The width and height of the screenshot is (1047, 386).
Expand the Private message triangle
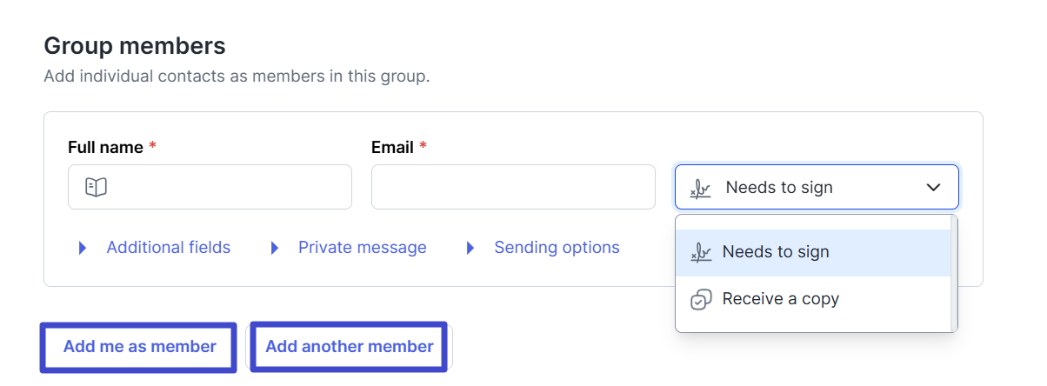tap(275, 248)
